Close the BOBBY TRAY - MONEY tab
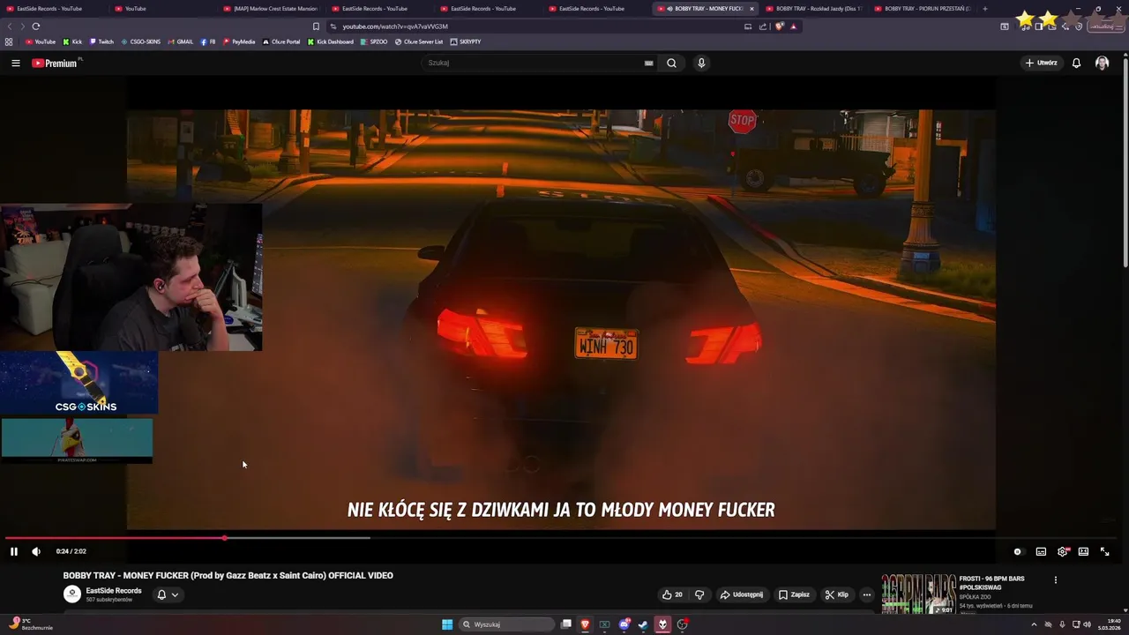Image resolution: width=1129 pixels, height=635 pixels. tap(751, 9)
